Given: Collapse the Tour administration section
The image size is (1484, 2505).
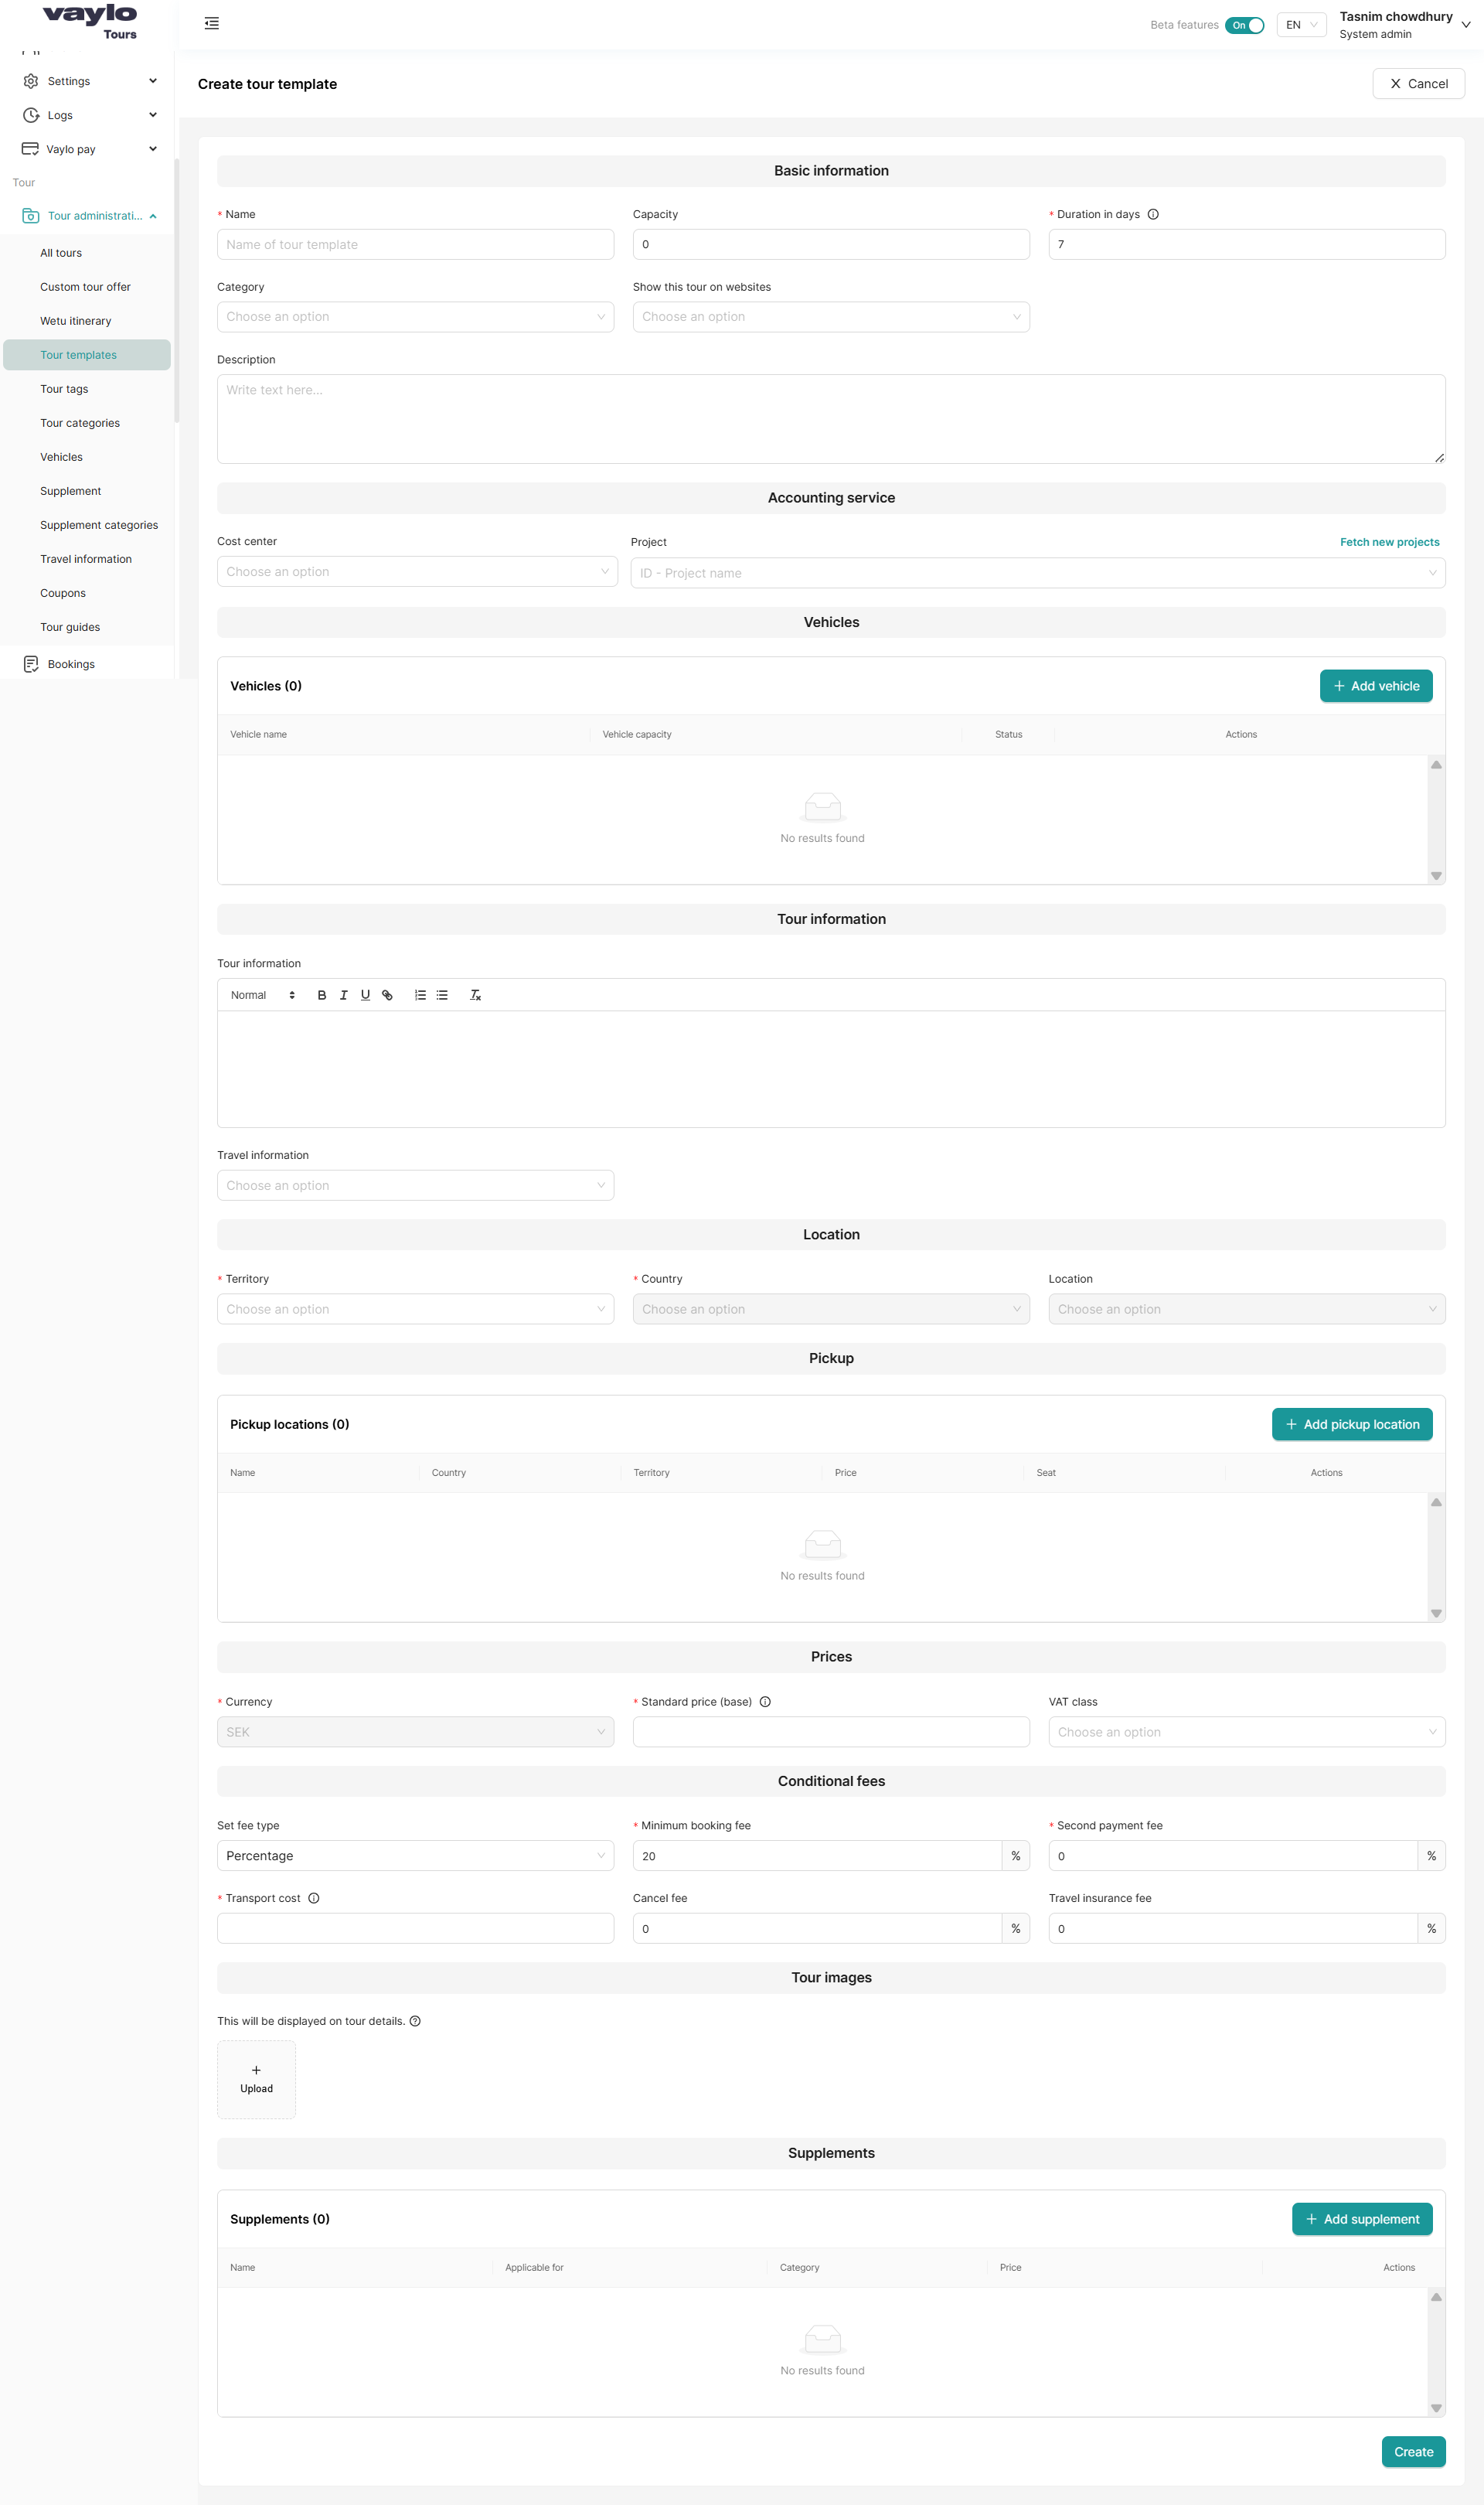Looking at the screenshot, I should [x=152, y=215].
